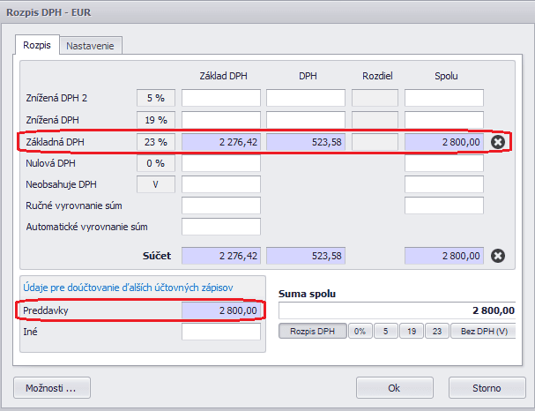
Task: Cancel the dialog with Storno
Action: tap(487, 388)
